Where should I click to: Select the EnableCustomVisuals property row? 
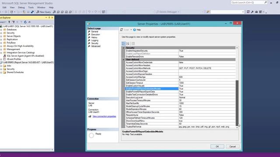pyautogui.click(x=180, y=86)
